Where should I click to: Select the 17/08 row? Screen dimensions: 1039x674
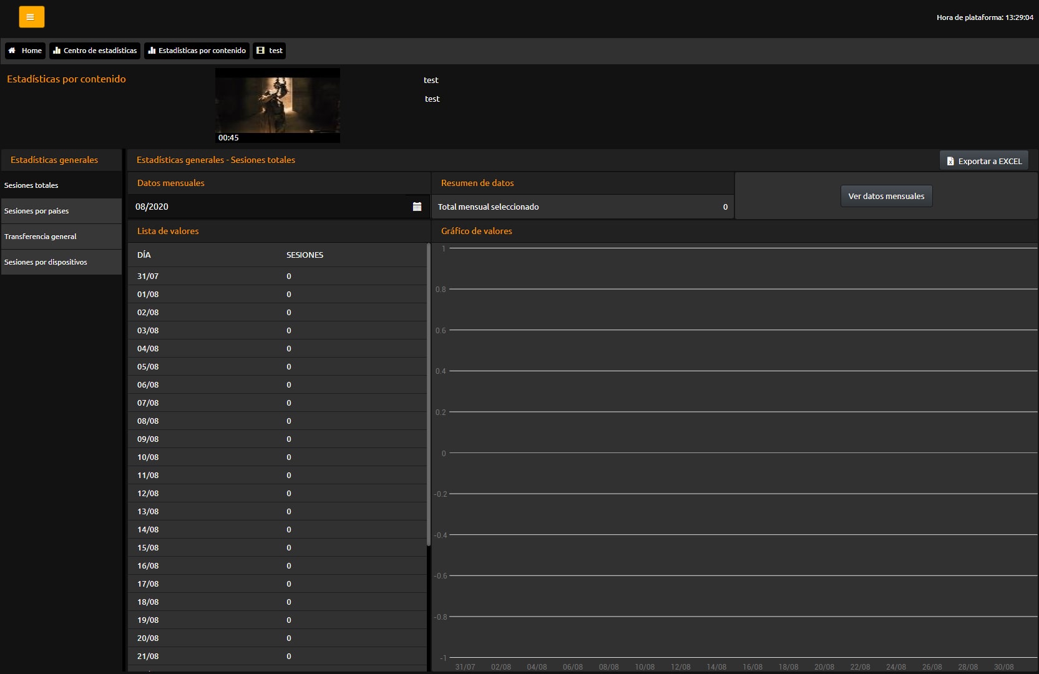tap(277, 584)
